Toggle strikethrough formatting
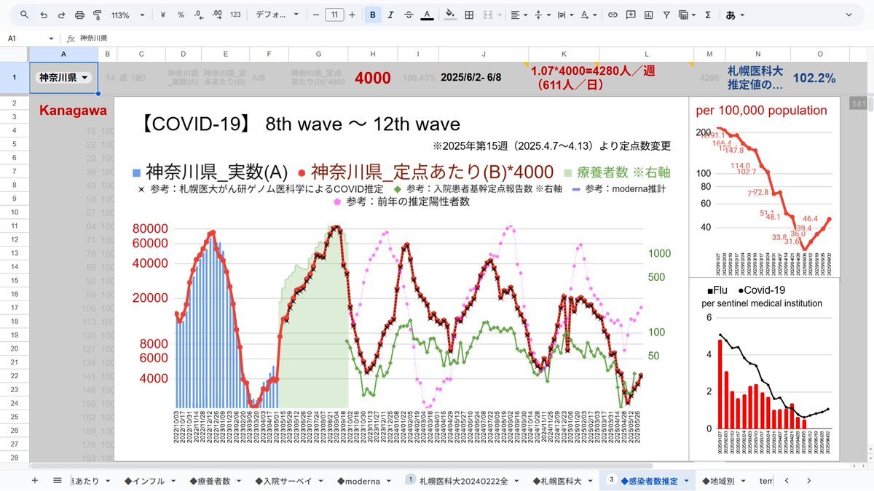 click(x=409, y=15)
